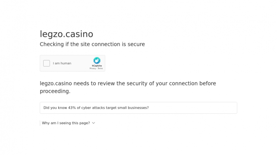Click the legzo.casino page heading
This screenshot has height=155, width=277.
(x=66, y=34)
